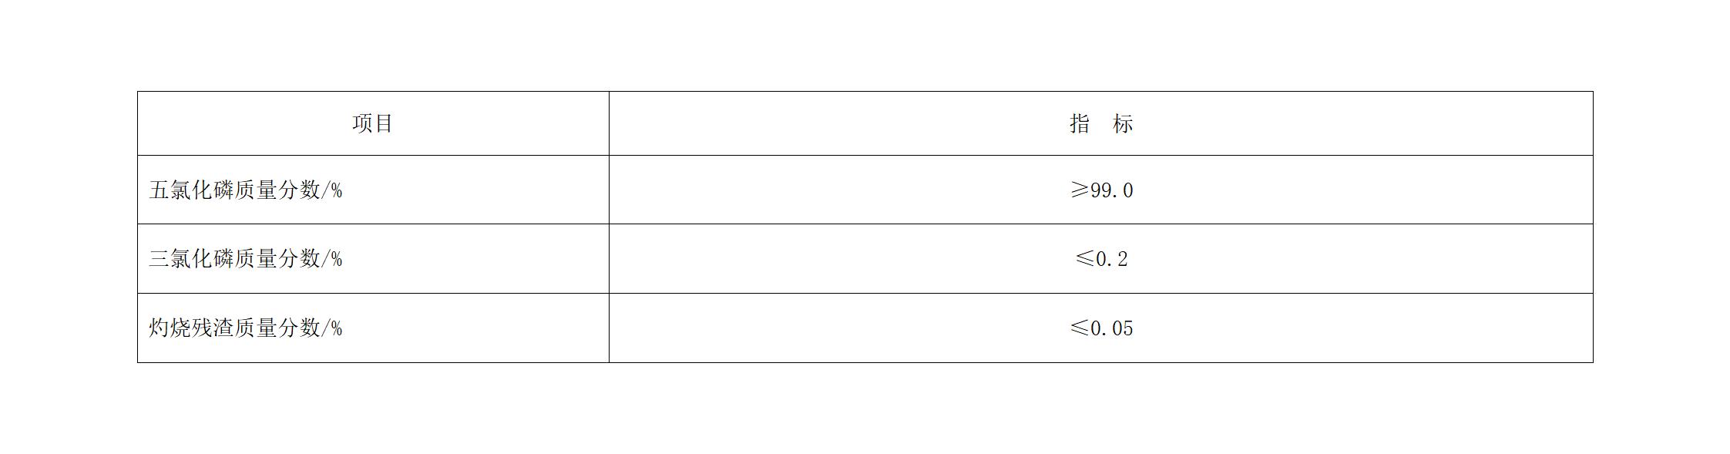This screenshot has width=1730, height=454.
Task: Select the 项目 header cell
Action: 373,123
